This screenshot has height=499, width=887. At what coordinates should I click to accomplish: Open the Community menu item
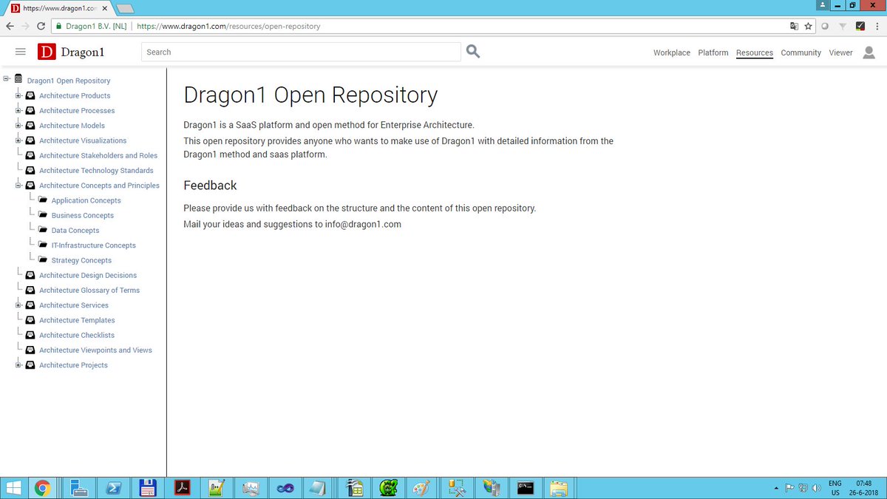click(801, 52)
